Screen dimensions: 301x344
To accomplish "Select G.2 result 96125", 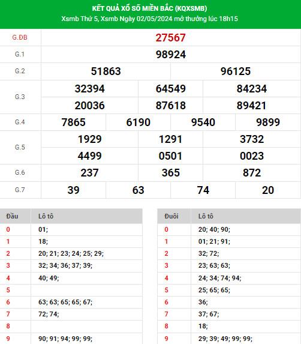I will click(x=236, y=71).
